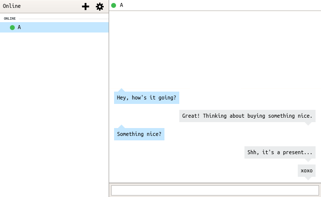Open settings with the gear icon

click(100, 6)
